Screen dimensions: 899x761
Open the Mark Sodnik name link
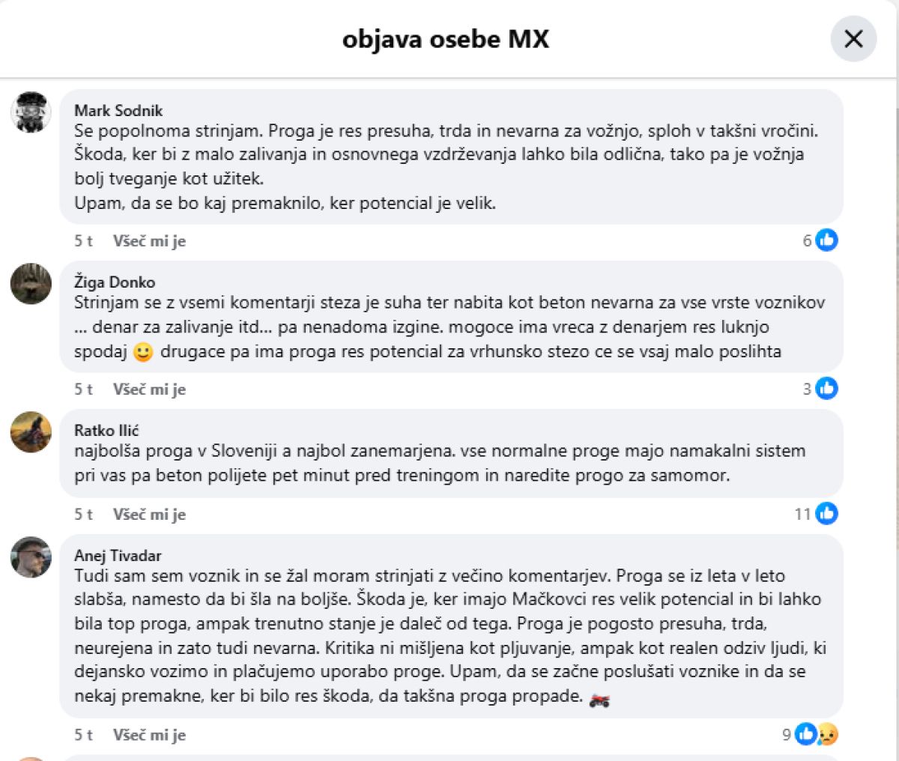[x=118, y=110]
